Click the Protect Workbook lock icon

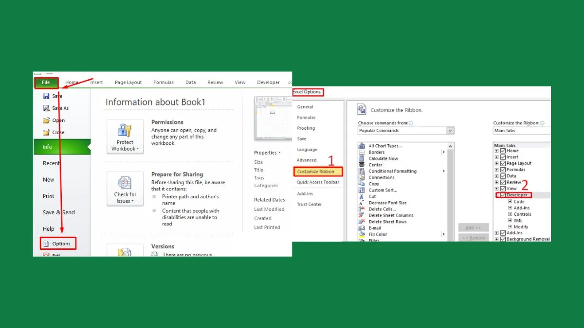125,131
